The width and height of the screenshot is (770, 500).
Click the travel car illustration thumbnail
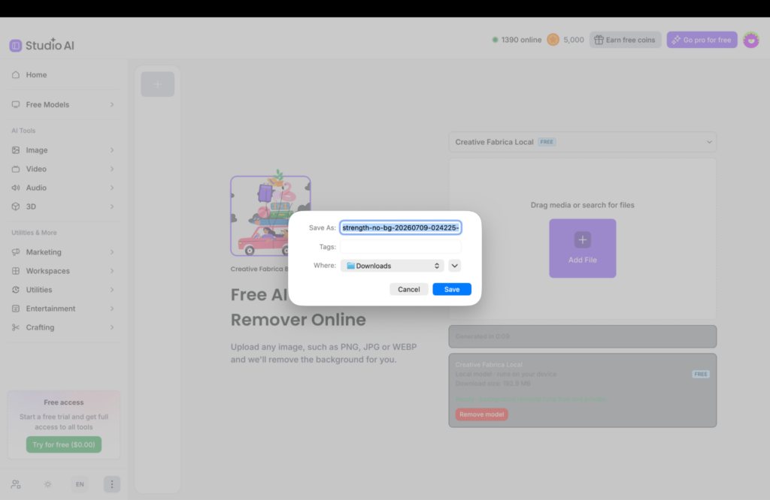point(271,215)
